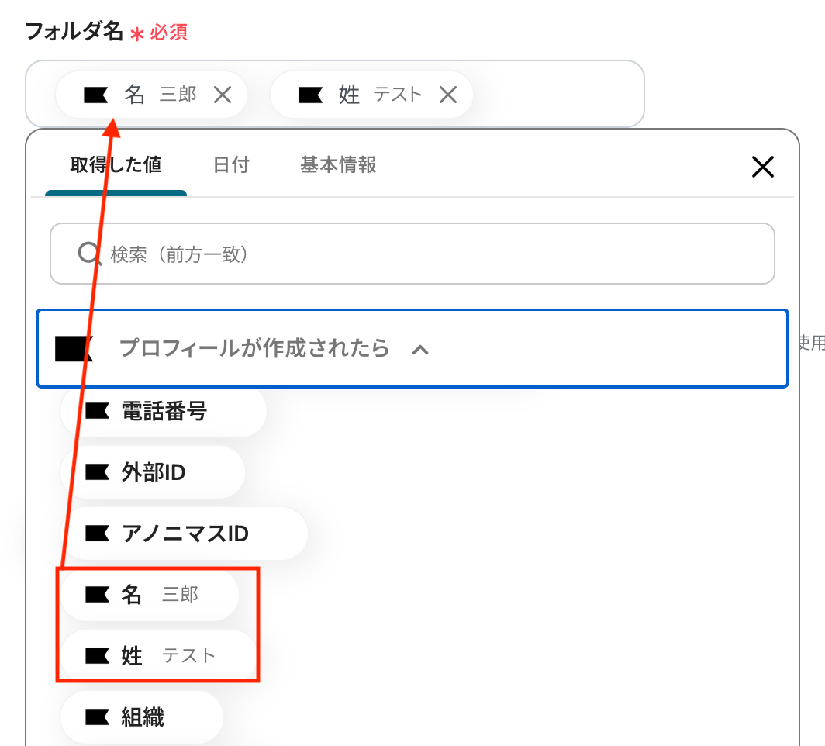Click the flag icon beside 組織
825x746 pixels.
(x=98, y=717)
